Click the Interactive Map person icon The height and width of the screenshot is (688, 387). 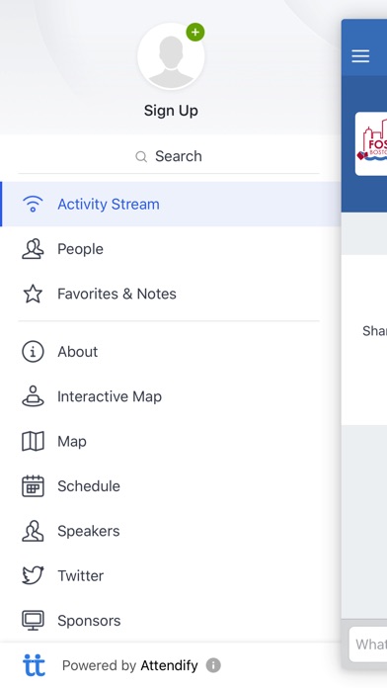pyautogui.click(x=33, y=396)
